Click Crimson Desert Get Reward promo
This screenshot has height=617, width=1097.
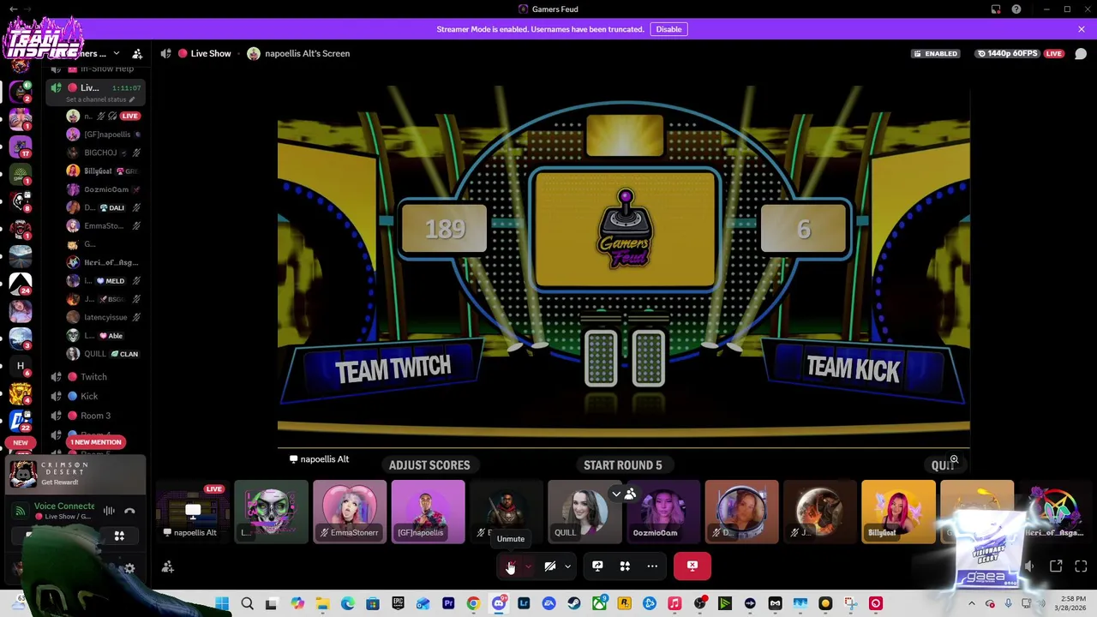(x=75, y=473)
